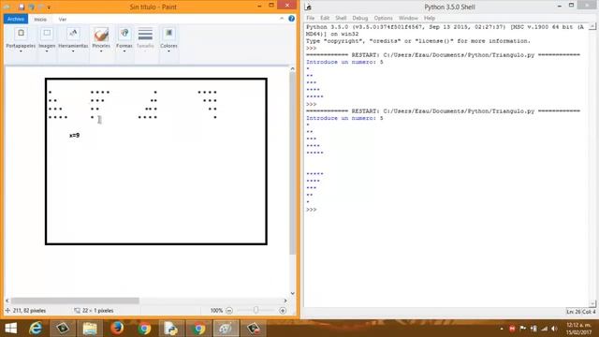
Task: Open the Debug menu in Python Shell
Action: (359, 18)
